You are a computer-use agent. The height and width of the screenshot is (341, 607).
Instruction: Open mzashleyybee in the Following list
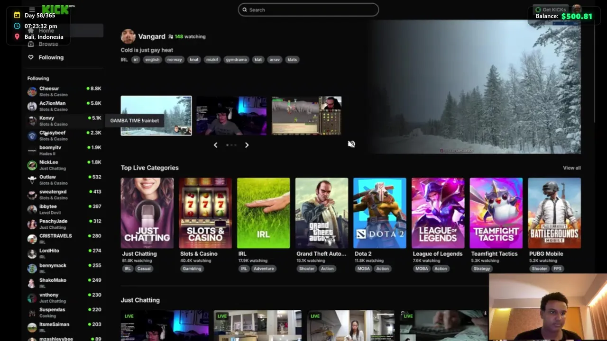coord(64,338)
